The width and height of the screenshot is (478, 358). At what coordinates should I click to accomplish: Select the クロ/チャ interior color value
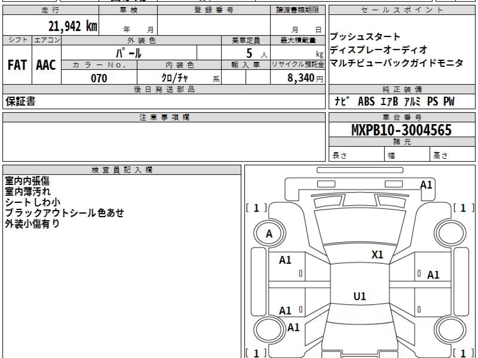(175, 78)
